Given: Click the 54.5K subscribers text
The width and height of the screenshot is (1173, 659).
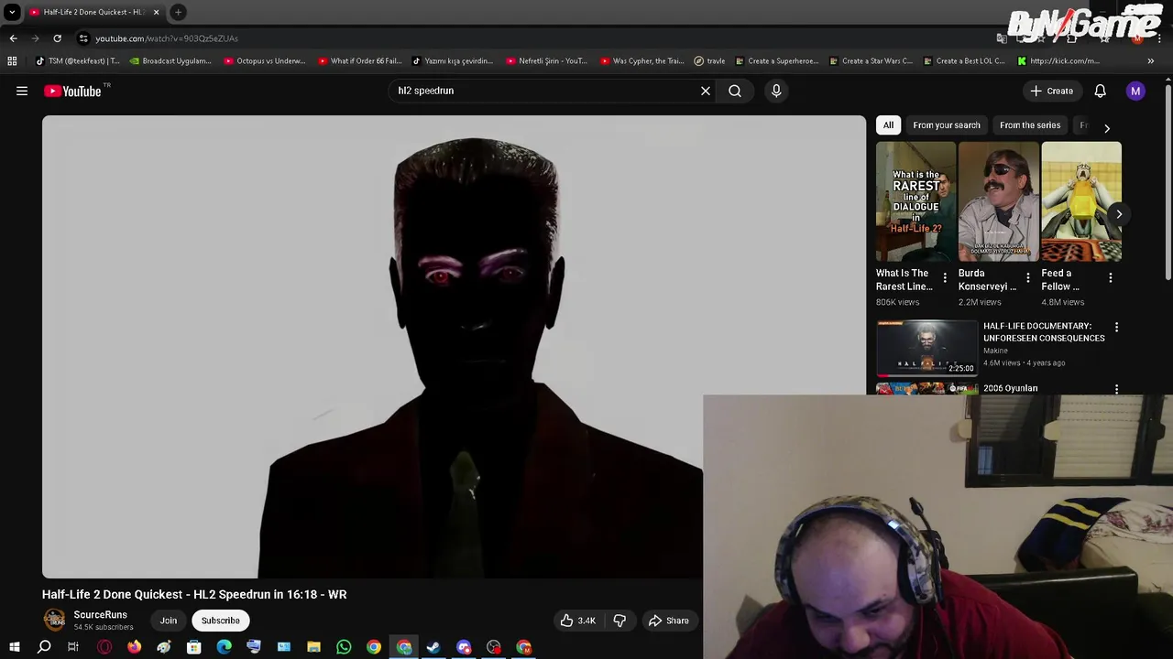Looking at the screenshot, I should click(x=104, y=627).
